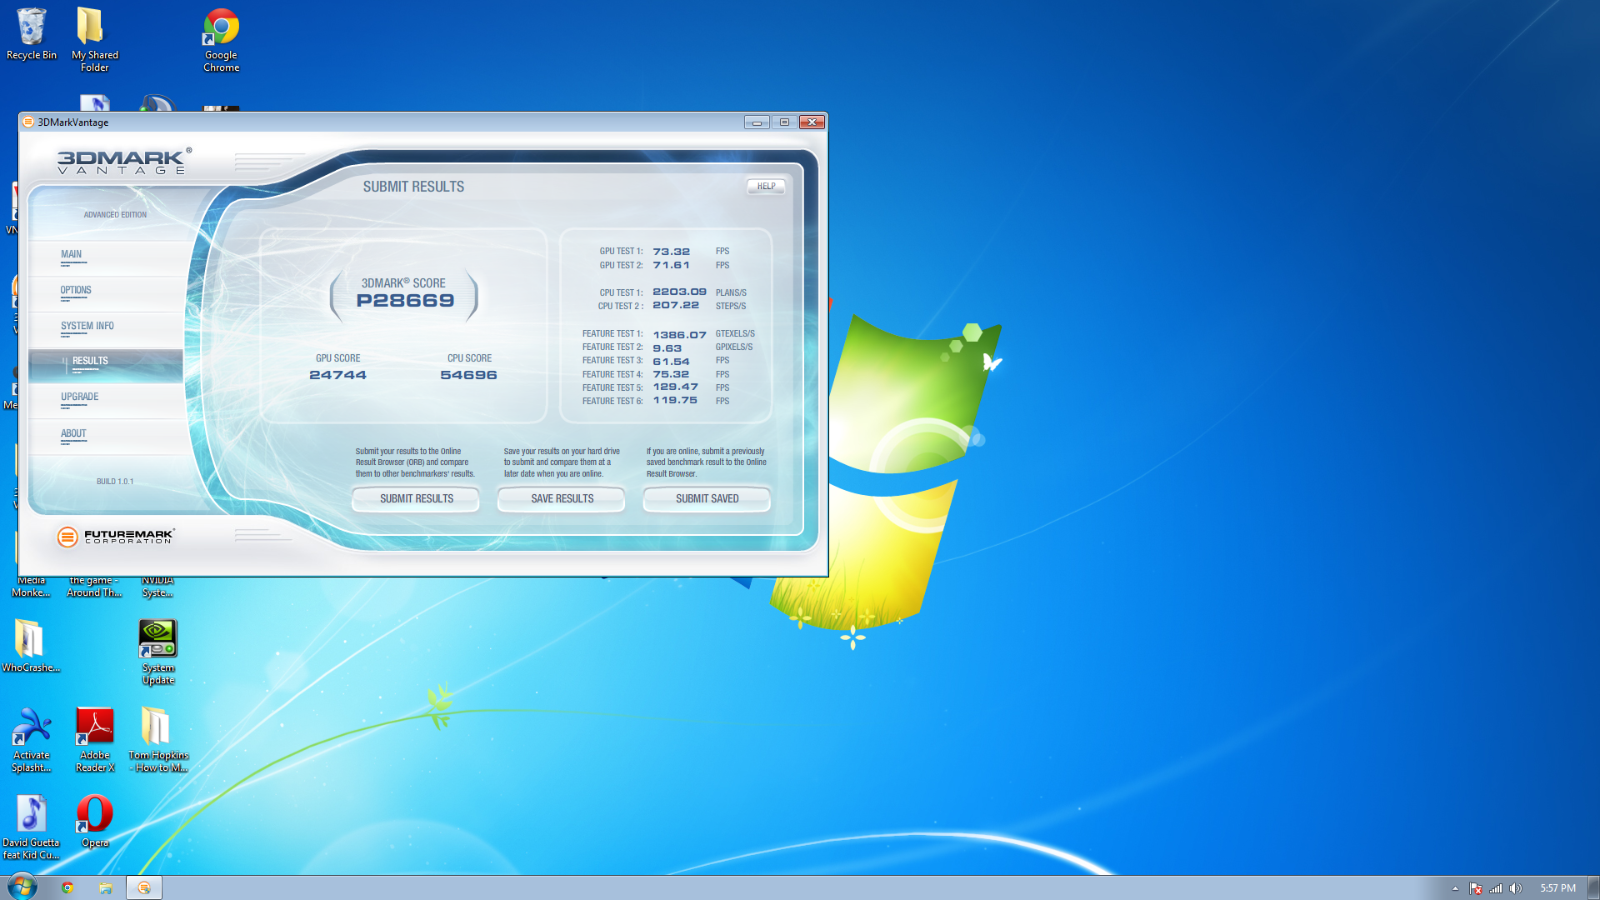Click CPU TEST 2 value 207.22

coord(676,305)
